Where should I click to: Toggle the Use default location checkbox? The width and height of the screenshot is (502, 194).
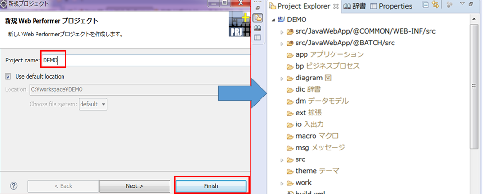click(x=8, y=76)
